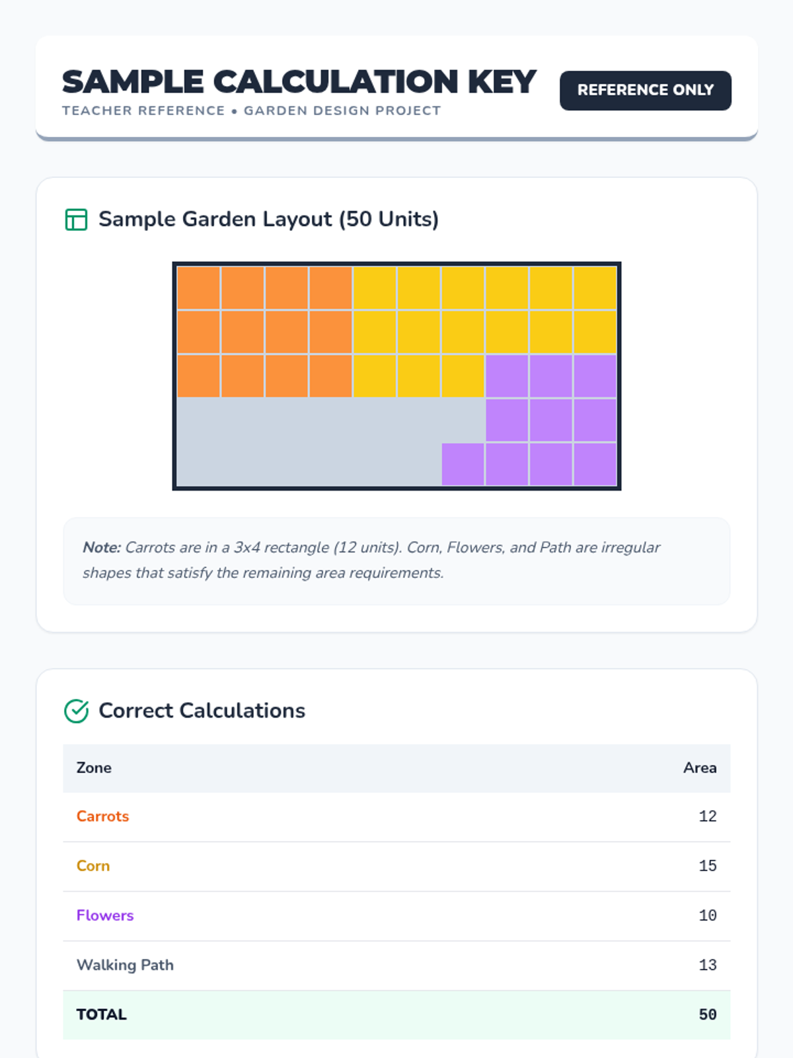Click the Correct Calculations heading
Screen dimensions: 793x1058
point(202,711)
